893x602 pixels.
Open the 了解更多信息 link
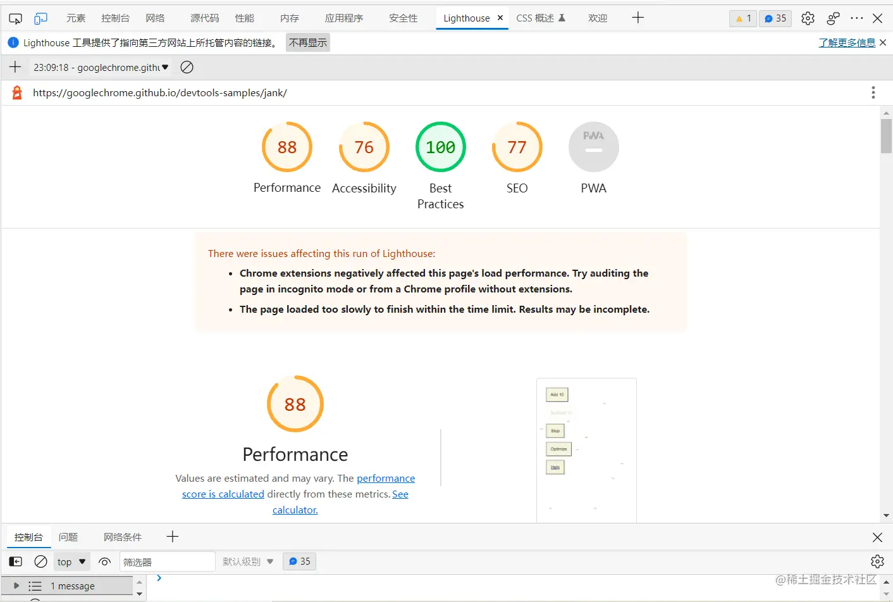[847, 42]
